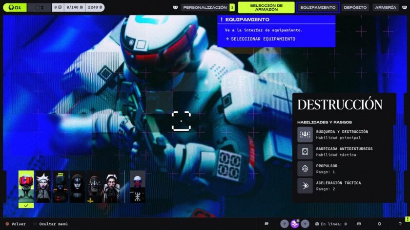Open the Depósito tab
The height and width of the screenshot is (230, 410).
355,7
